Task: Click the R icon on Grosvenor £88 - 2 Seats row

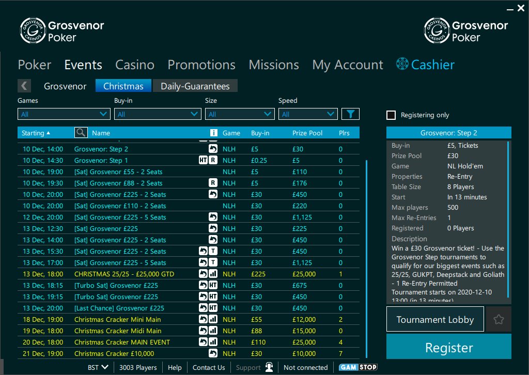Action: (x=213, y=183)
